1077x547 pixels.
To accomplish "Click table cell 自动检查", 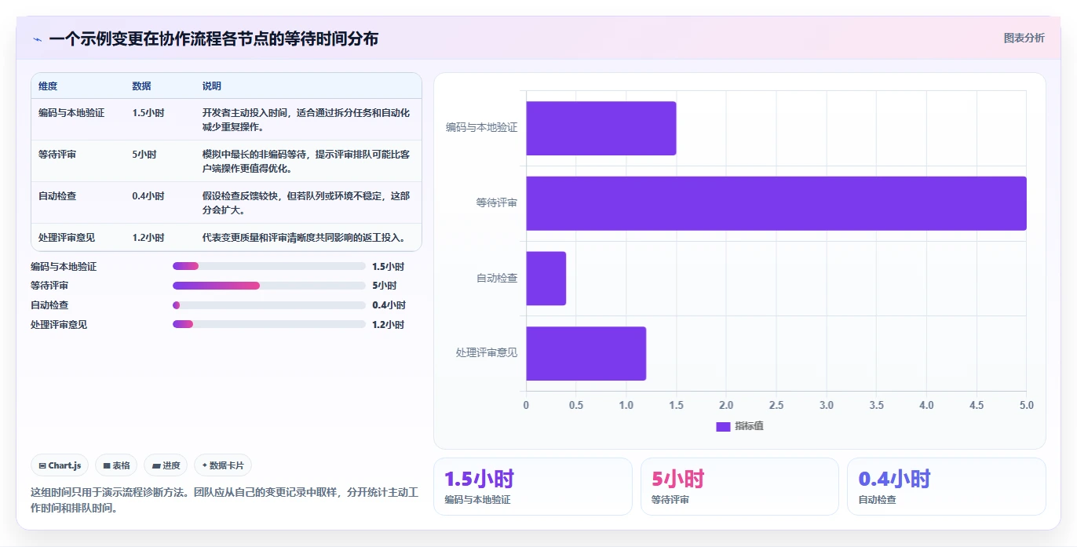I will (57, 196).
